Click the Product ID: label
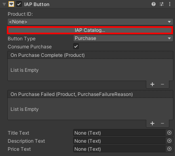 pos(20,14)
